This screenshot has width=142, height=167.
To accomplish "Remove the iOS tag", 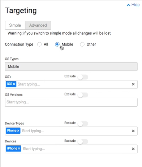I will coord(14,84).
